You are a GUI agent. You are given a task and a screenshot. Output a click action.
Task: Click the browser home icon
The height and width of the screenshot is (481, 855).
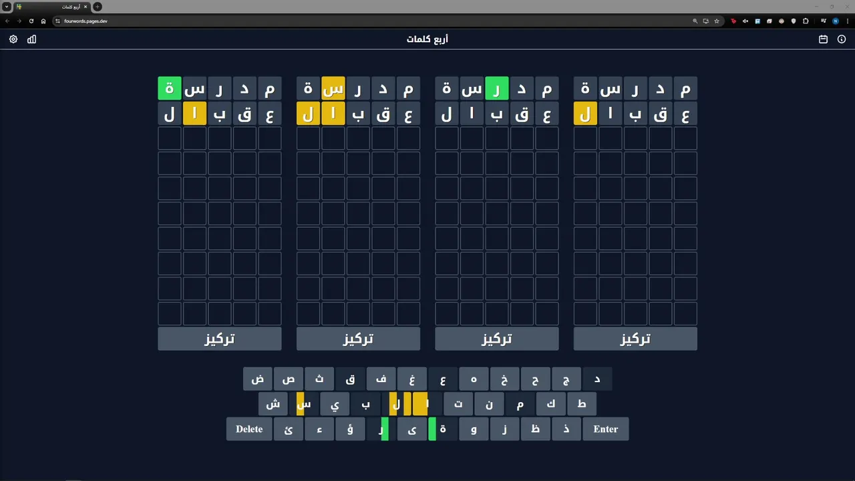coord(43,21)
